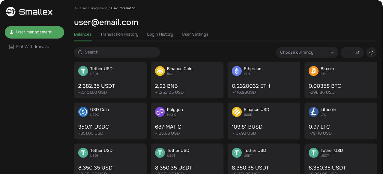The width and height of the screenshot is (383, 174).
Task: Focus the Search input field
Action: 117,52
